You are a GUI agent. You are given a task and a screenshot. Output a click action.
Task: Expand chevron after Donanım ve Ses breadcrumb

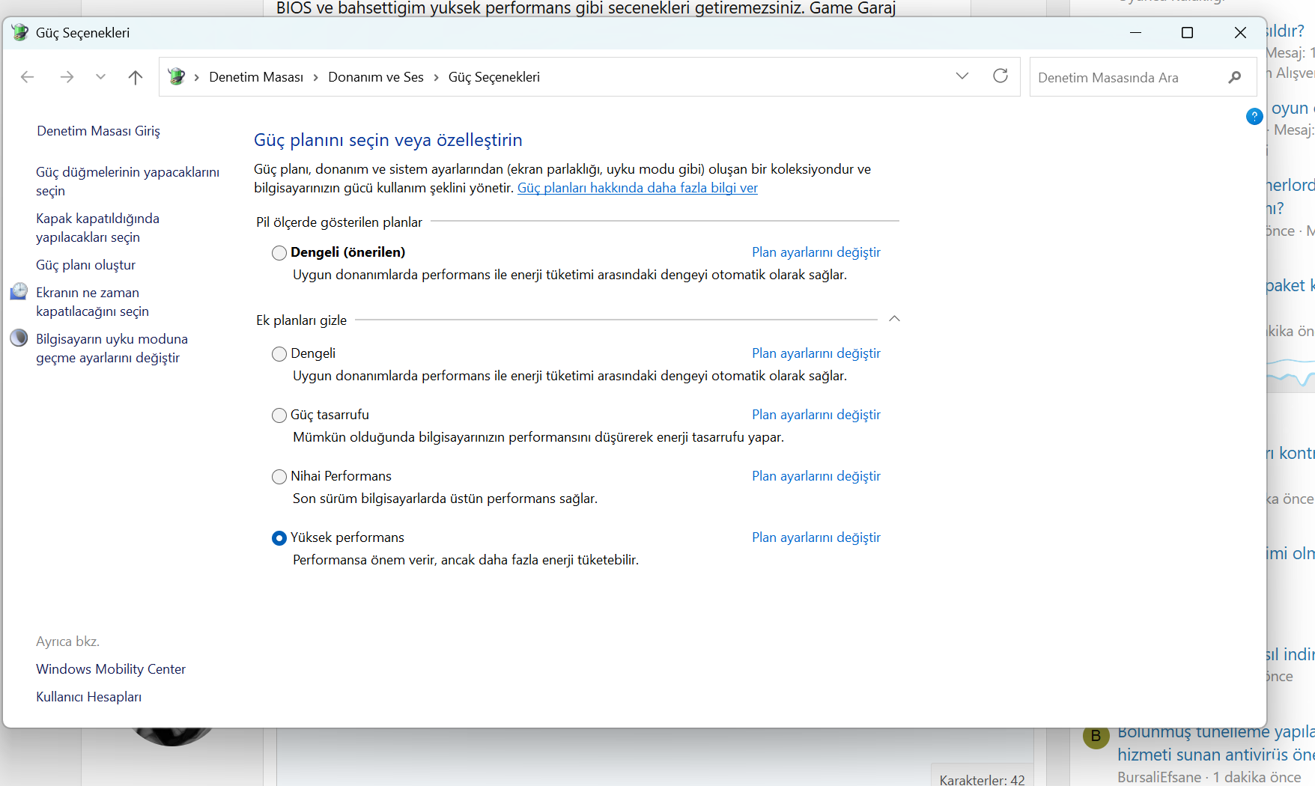click(x=436, y=77)
